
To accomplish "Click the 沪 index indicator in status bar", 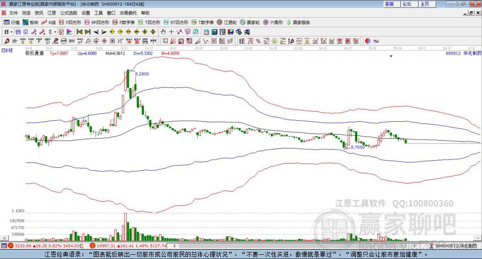I will (10, 246).
